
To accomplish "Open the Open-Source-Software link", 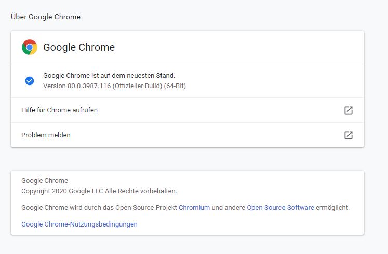I will point(280,208).
